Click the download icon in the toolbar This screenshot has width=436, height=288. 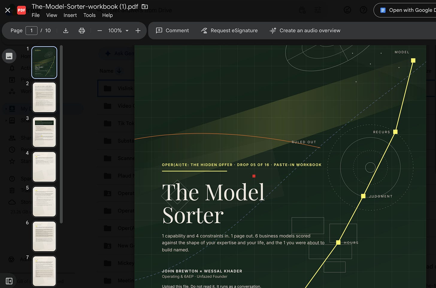coord(66,31)
